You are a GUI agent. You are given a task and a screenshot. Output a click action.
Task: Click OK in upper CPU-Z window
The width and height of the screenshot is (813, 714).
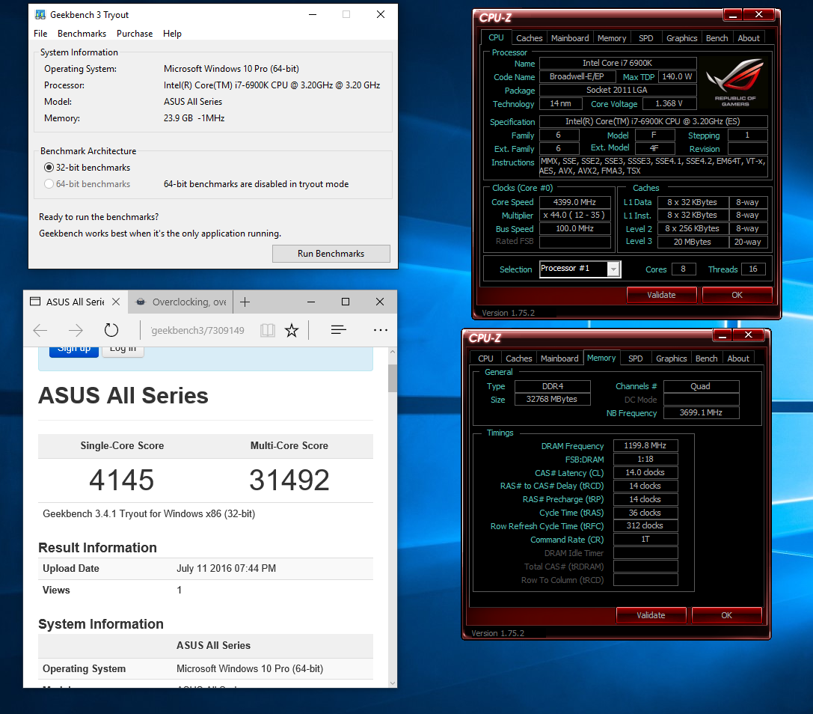pyautogui.click(x=737, y=295)
